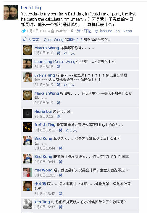Image resolution: width=147 pixels, height=213 pixels.
Task: Click the Twitter bird icon under the post
Action: [x=24, y=31]
